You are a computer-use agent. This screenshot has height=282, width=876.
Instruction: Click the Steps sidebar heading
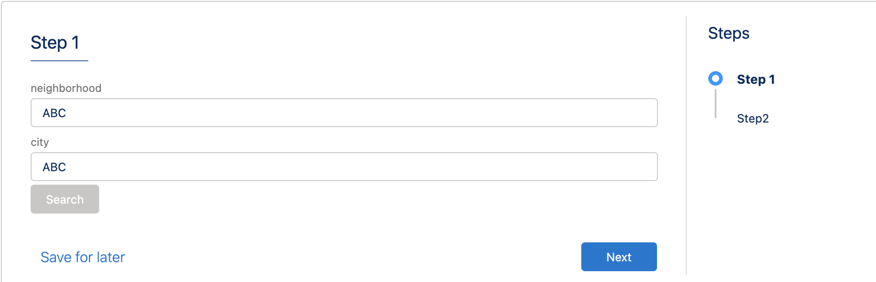728,33
